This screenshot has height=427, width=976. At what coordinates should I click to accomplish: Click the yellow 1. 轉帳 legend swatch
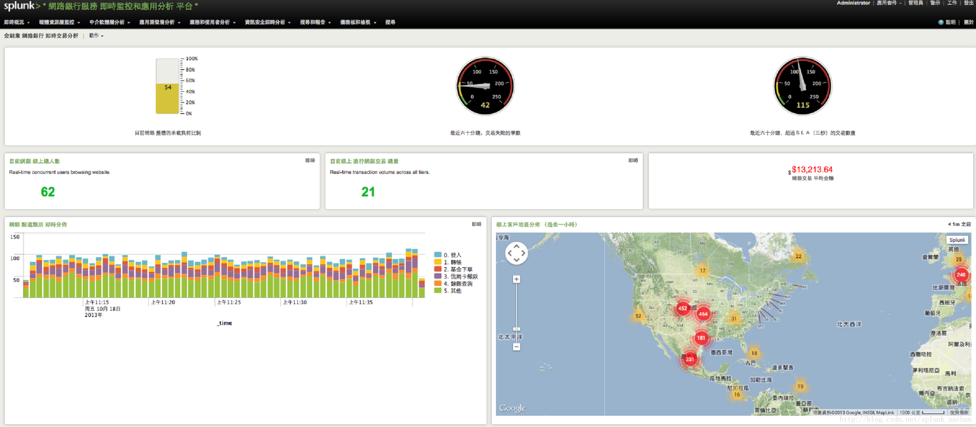click(x=438, y=262)
